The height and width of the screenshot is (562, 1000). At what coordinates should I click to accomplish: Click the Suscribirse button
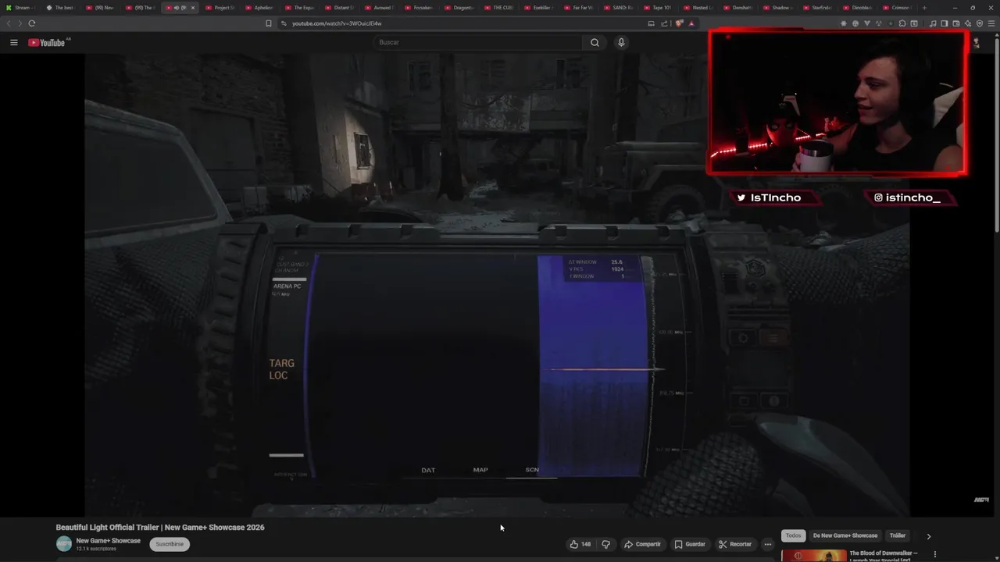click(x=170, y=544)
